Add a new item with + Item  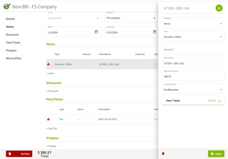pos(50,73)
